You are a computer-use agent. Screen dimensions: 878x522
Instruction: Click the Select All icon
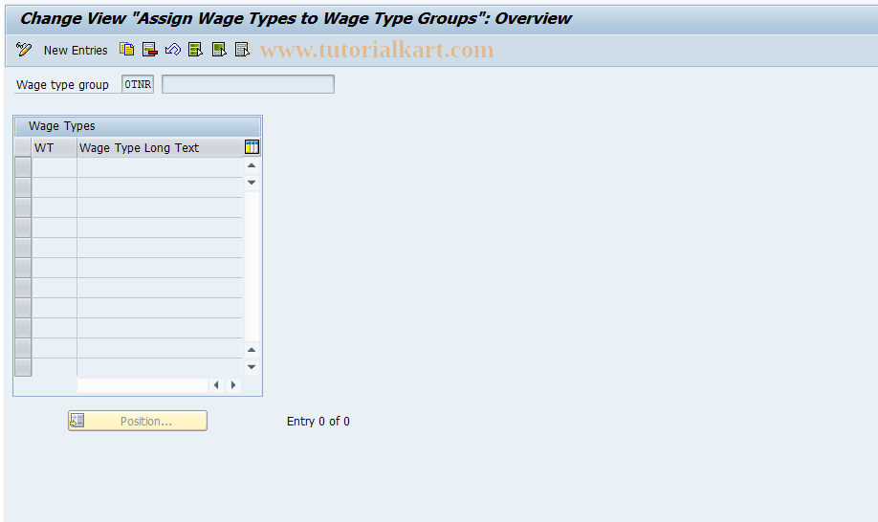click(195, 50)
